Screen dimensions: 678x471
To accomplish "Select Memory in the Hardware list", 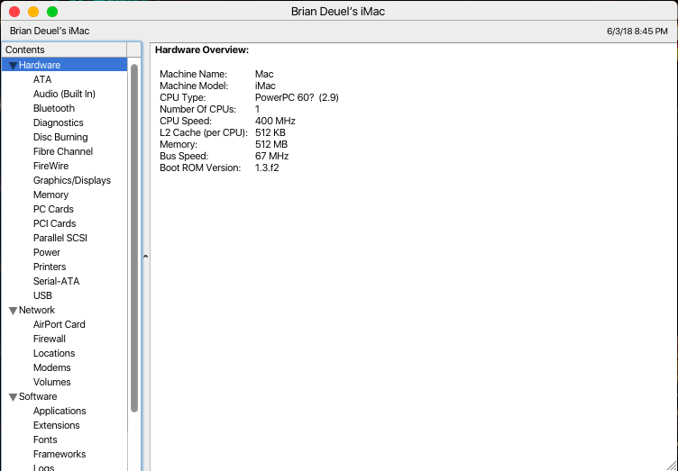I will click(50, 195).
